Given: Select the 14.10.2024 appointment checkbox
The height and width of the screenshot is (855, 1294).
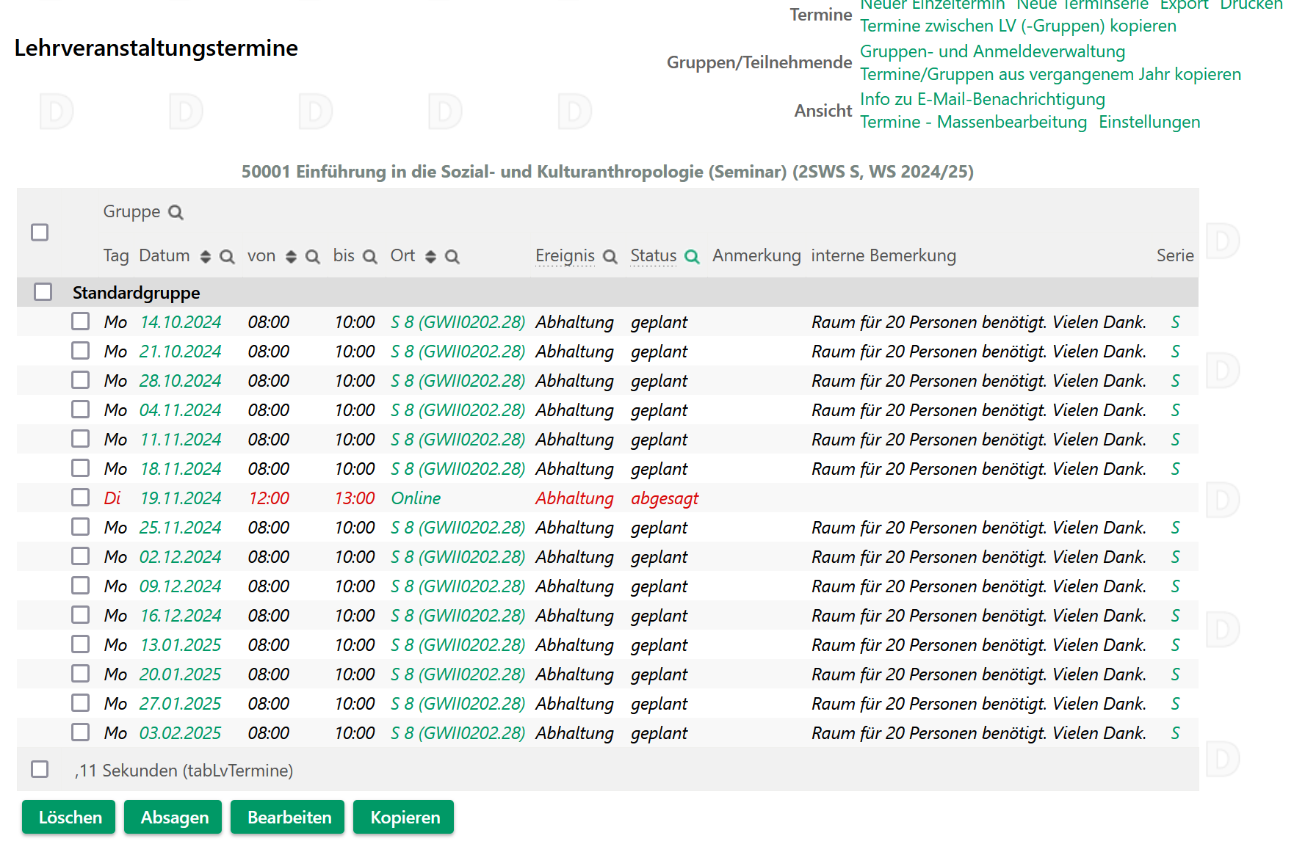Looking at the screenshot, I should pyautogui.click(x=81, y=321).
